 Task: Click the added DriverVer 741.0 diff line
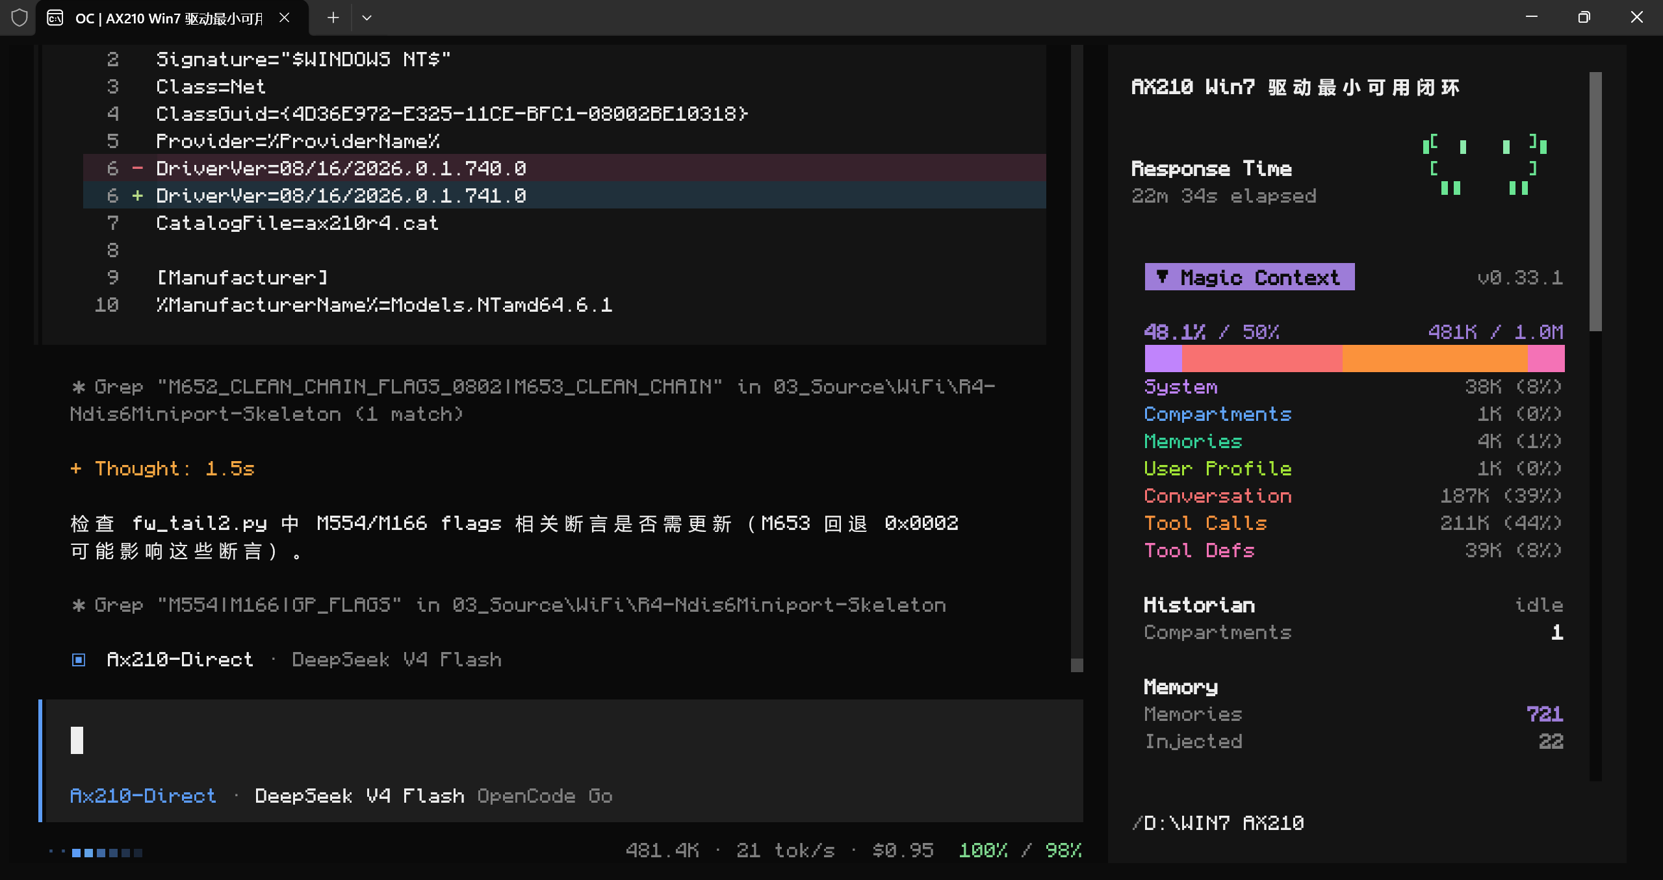[564, 195]
